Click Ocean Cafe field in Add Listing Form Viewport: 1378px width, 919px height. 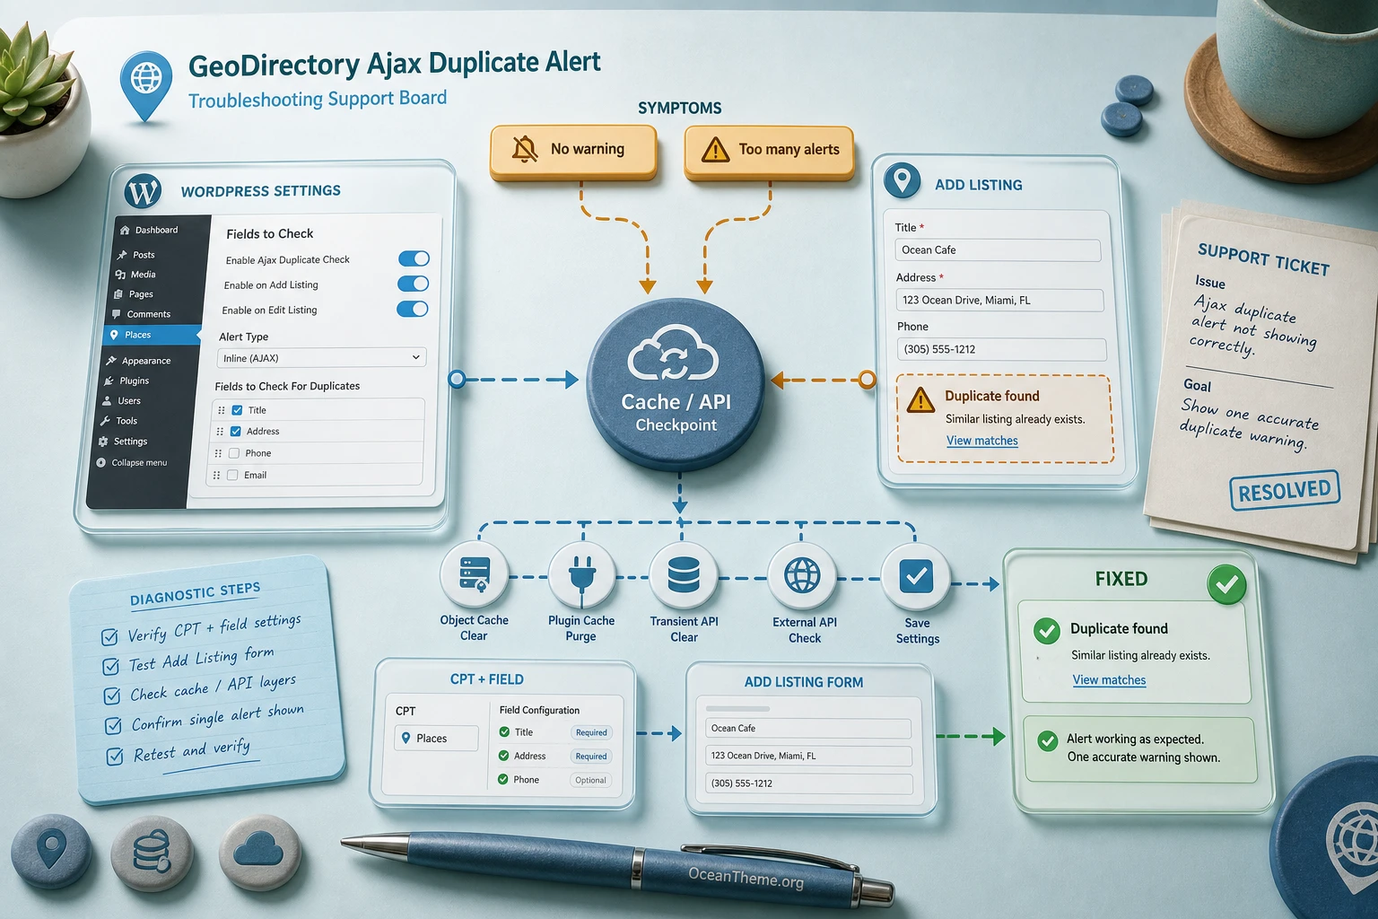[x=808, y=728]
